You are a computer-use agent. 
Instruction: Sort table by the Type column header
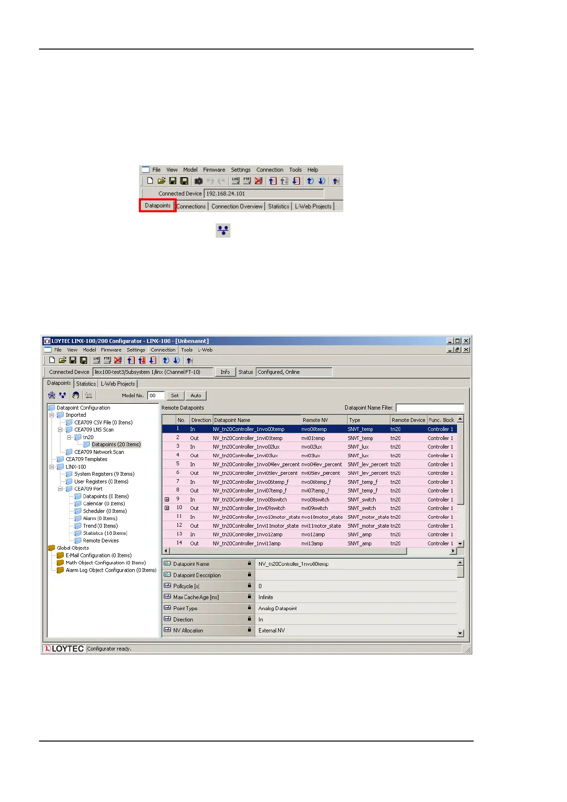[x=368, y=420]
